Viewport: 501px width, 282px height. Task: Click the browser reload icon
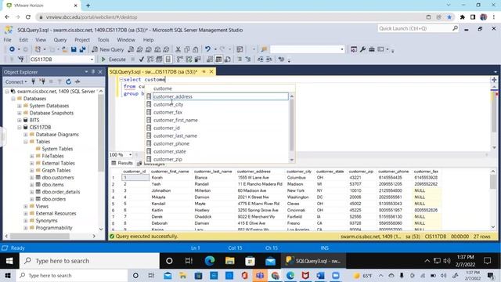28,17
